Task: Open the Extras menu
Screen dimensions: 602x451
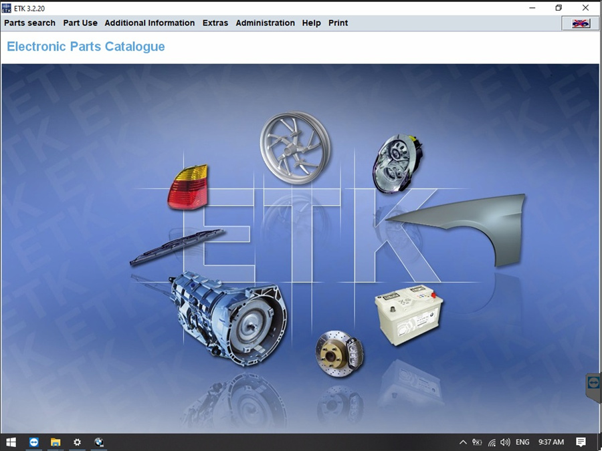Action: click(x=215, y=23)
